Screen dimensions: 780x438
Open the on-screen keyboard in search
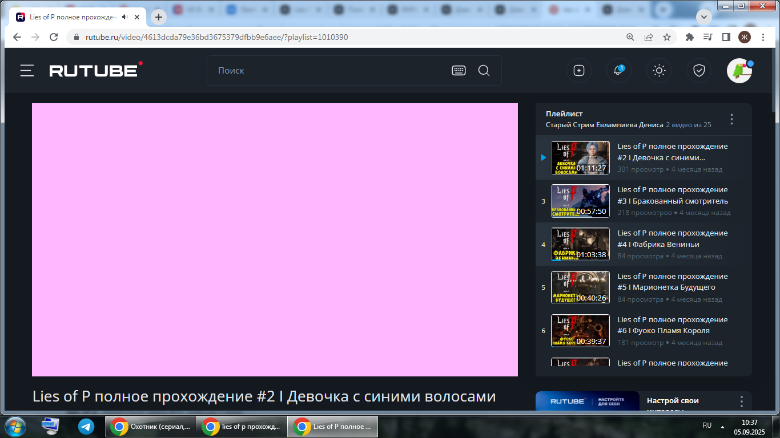coord(459,71)
